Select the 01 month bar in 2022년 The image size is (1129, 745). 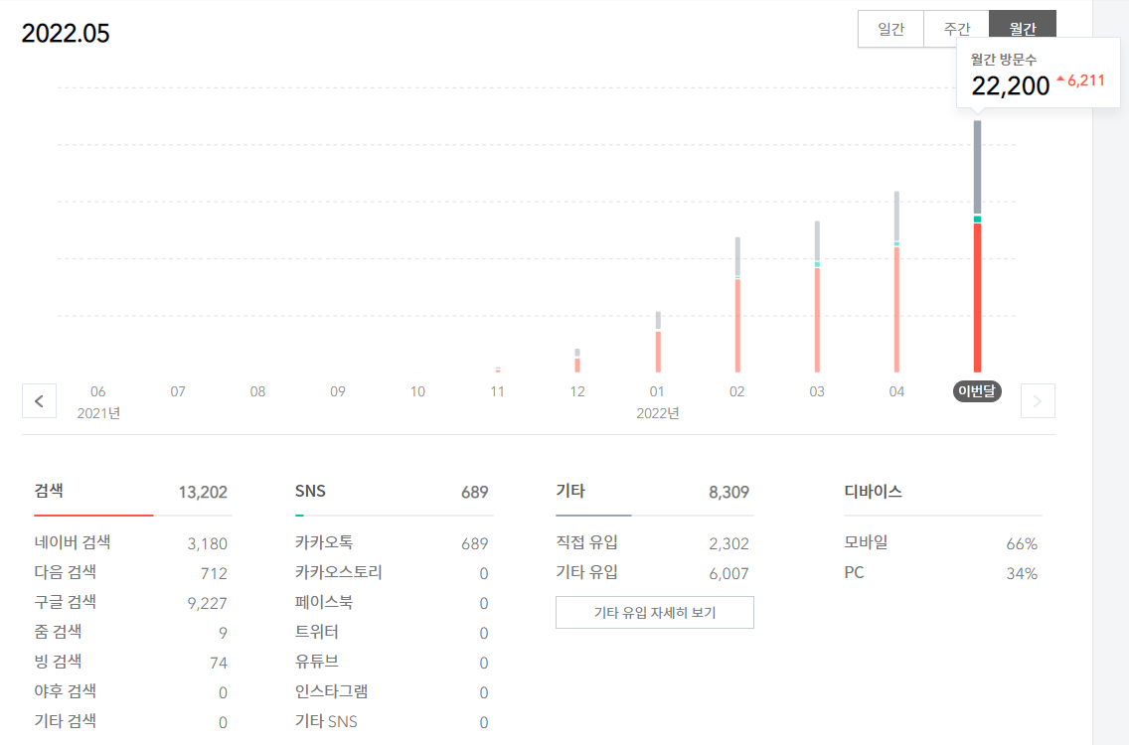point(658,342)
